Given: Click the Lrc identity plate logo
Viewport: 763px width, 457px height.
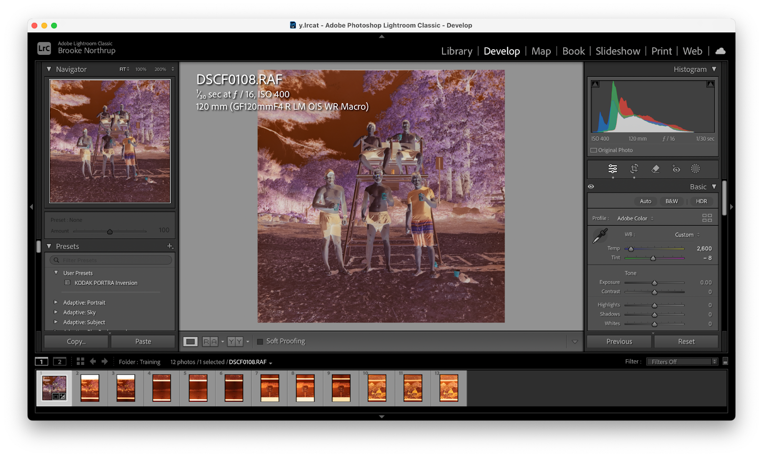Looking at the screenshot, I should [44, 48].
